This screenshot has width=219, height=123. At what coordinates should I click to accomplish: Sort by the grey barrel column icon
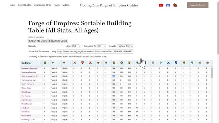tap(153, 63)
